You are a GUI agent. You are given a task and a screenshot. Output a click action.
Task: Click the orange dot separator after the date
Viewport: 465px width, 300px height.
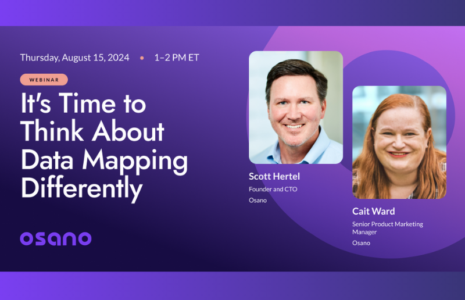pos(142,58)
